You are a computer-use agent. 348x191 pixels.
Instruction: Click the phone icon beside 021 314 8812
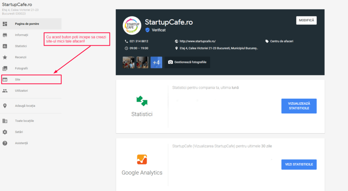tap(126, 41)
